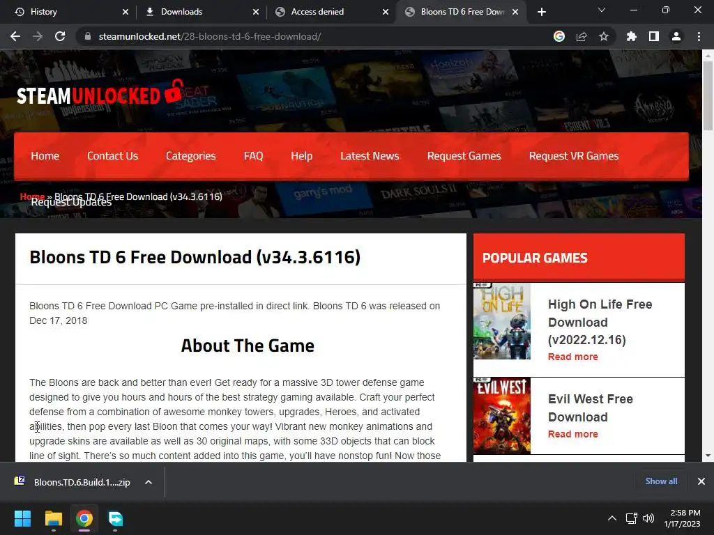The width and height of the screenshot is (714, 535).
Task: Click the scrollbar up arrow
Action: tap(708, 55)
